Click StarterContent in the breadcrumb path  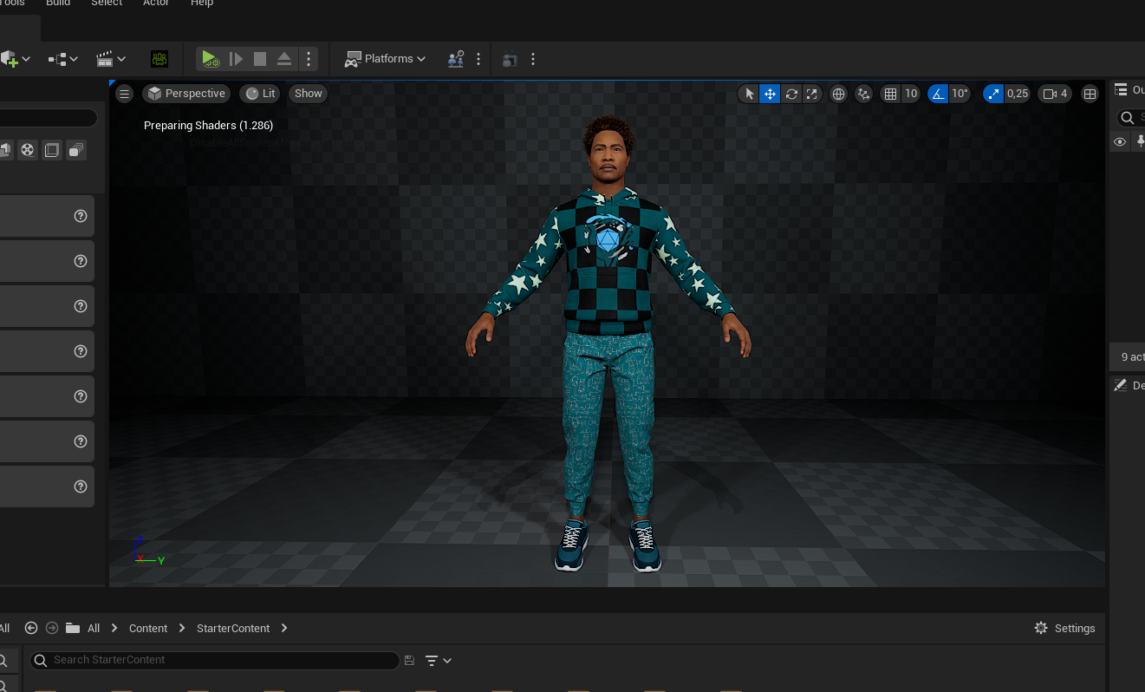click(x=233, y=628)
